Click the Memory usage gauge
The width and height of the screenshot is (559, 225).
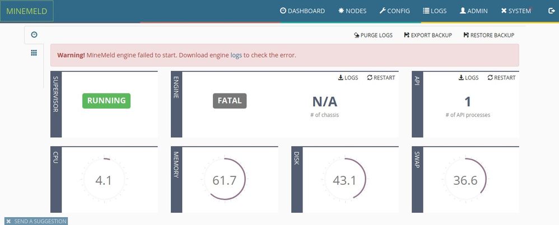click(x=224, y=181)
